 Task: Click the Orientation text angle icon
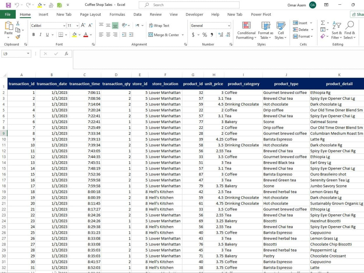pyautogui.click(x=124, y=25)
